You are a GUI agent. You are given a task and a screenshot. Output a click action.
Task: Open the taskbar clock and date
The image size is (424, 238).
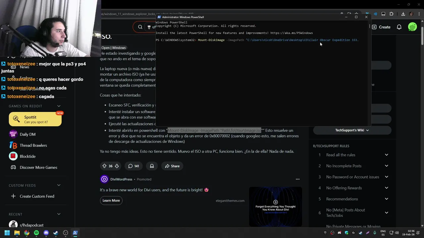(x=409, y=233)
